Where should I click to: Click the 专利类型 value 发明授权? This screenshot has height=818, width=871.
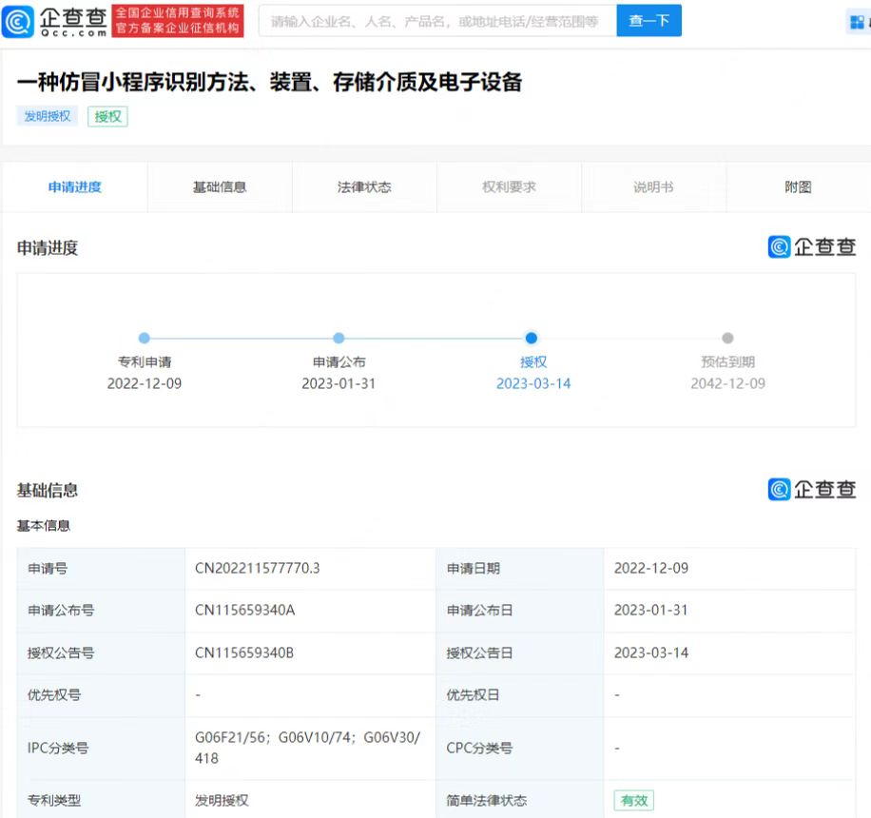(x=222, y=800)
